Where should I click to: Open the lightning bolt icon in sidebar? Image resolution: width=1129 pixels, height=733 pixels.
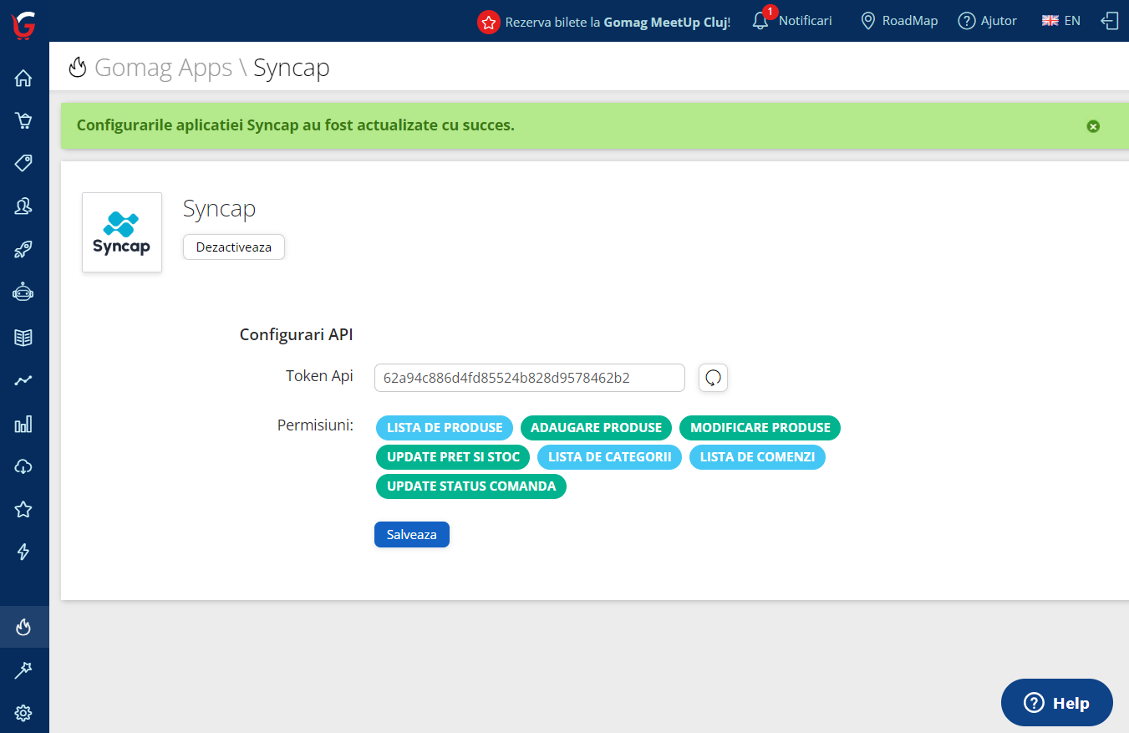point(23,552)
